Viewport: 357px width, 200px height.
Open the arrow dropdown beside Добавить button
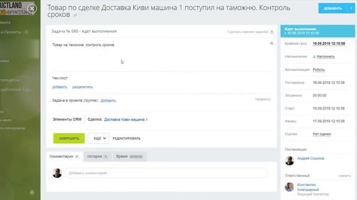pyautogui.click(x=351, y=8)
